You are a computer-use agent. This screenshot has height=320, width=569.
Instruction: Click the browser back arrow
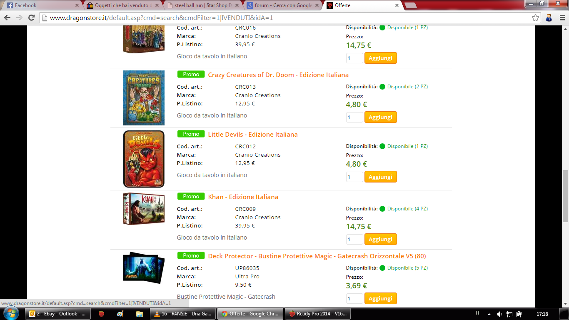(x=7, y=18)
